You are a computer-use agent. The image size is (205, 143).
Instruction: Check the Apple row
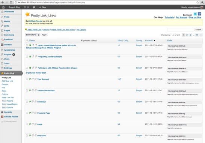tap(27, 124)
